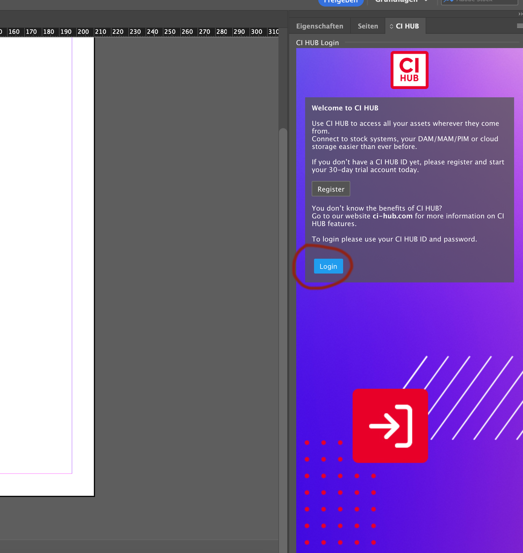Select the CI HUB panel tab
The image size is (523, 553).
pos(405,26)
